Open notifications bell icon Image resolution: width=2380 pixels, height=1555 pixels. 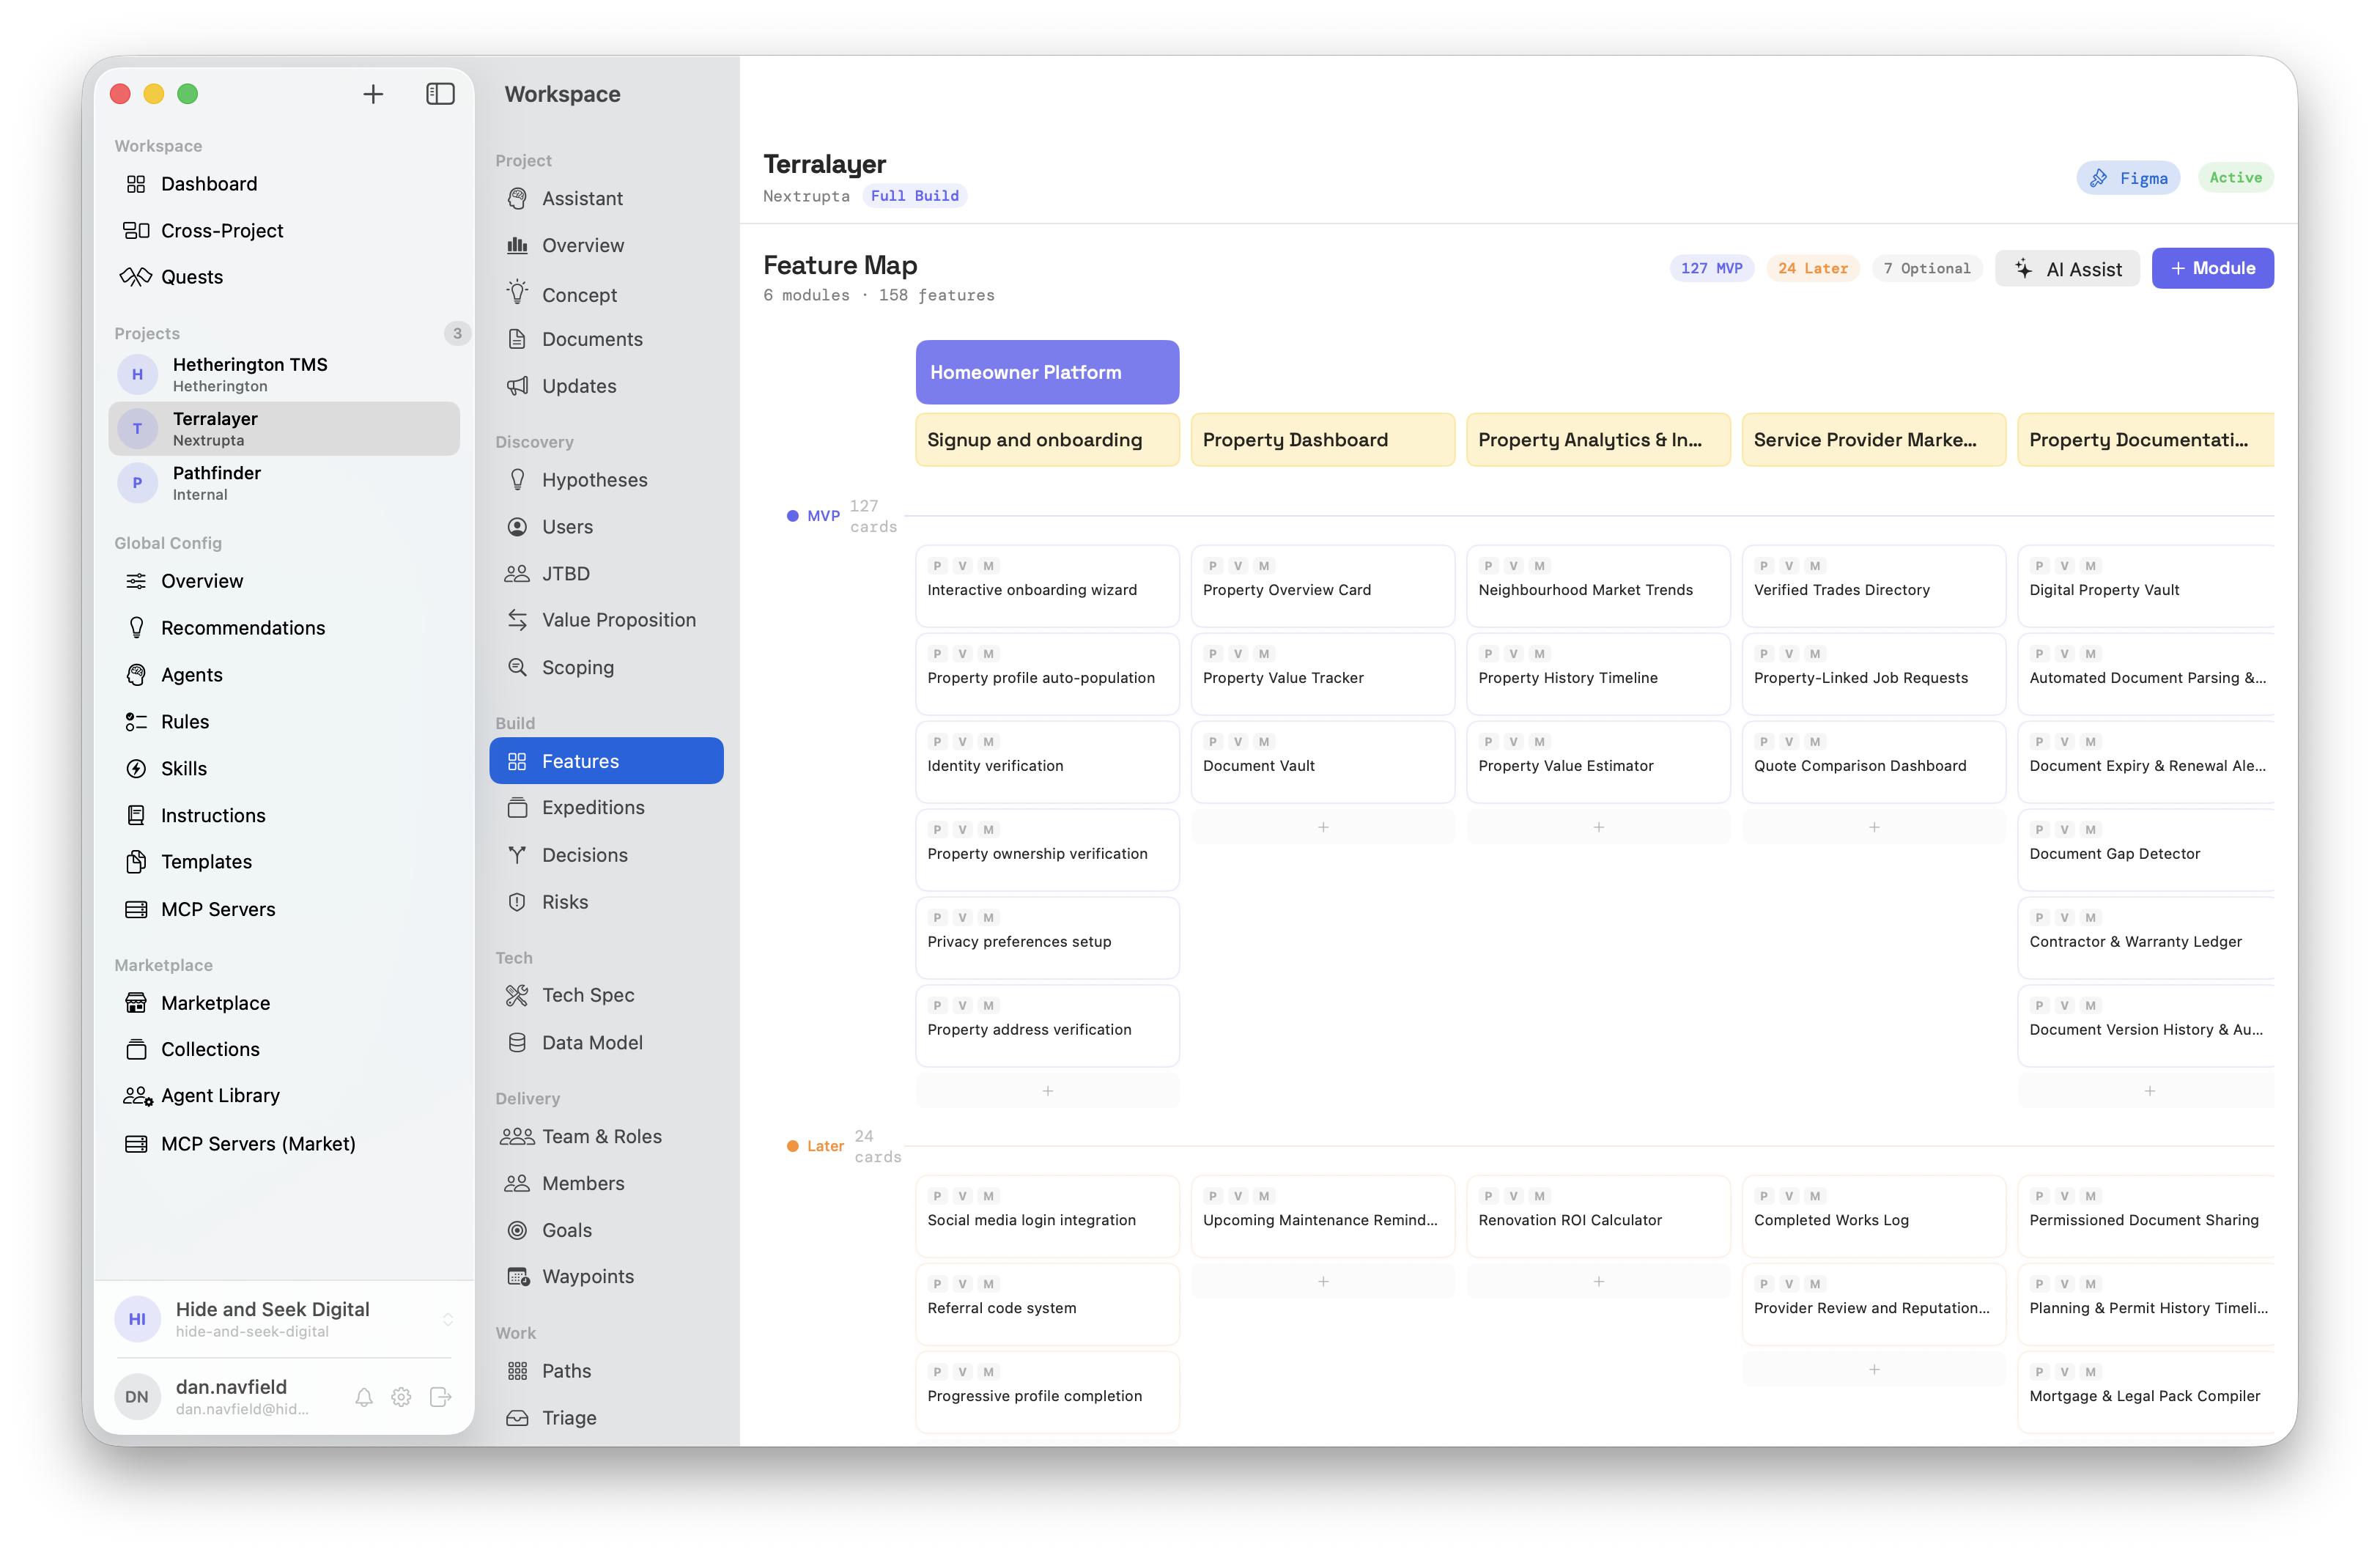point(364,1397)
